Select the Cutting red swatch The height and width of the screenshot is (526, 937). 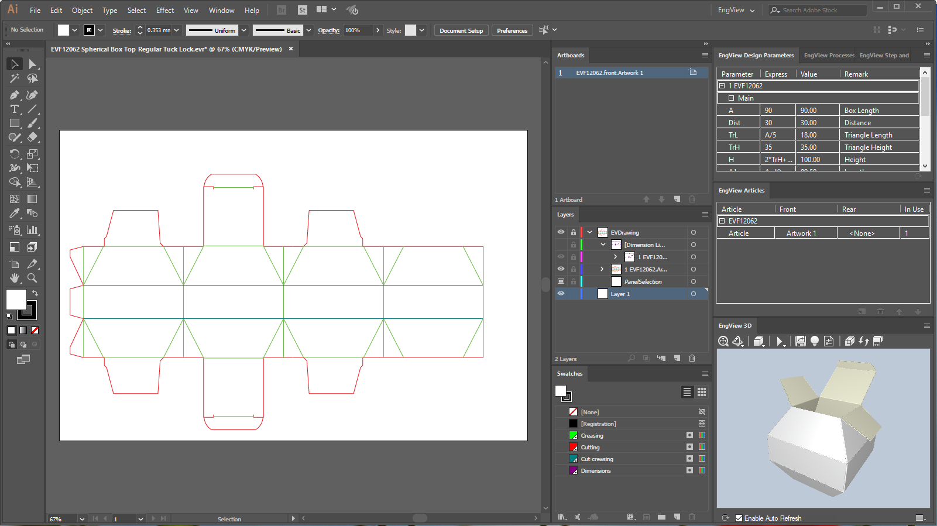(574, 447)
